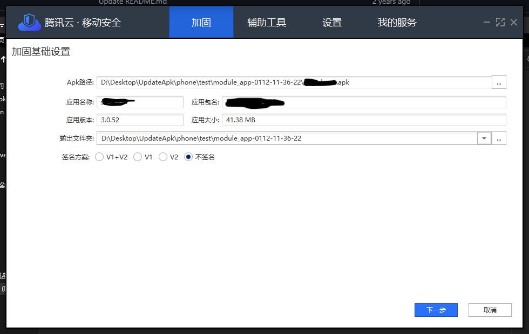Open the 辅助工具 tab
The height and width of the screenshot is (334, 529).
pyautogui.click(x=267, y=22)
